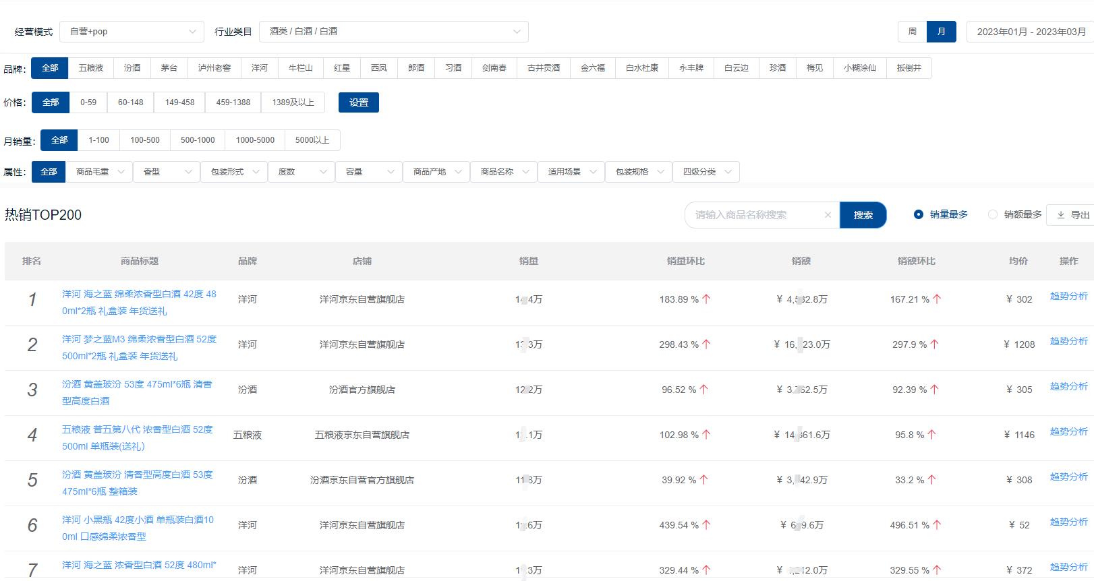Open the 行业类目 dropdown showing 酒类 / 白酒 / 白酒

click(x=393, y=32)
